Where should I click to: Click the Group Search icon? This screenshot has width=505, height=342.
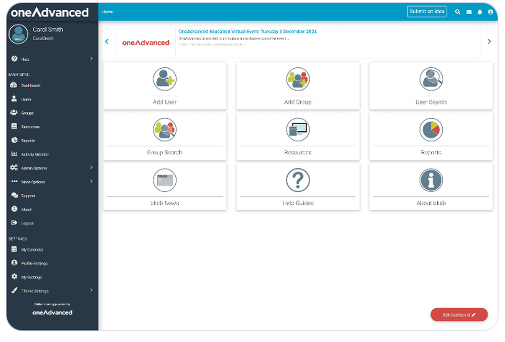[165, 130]
